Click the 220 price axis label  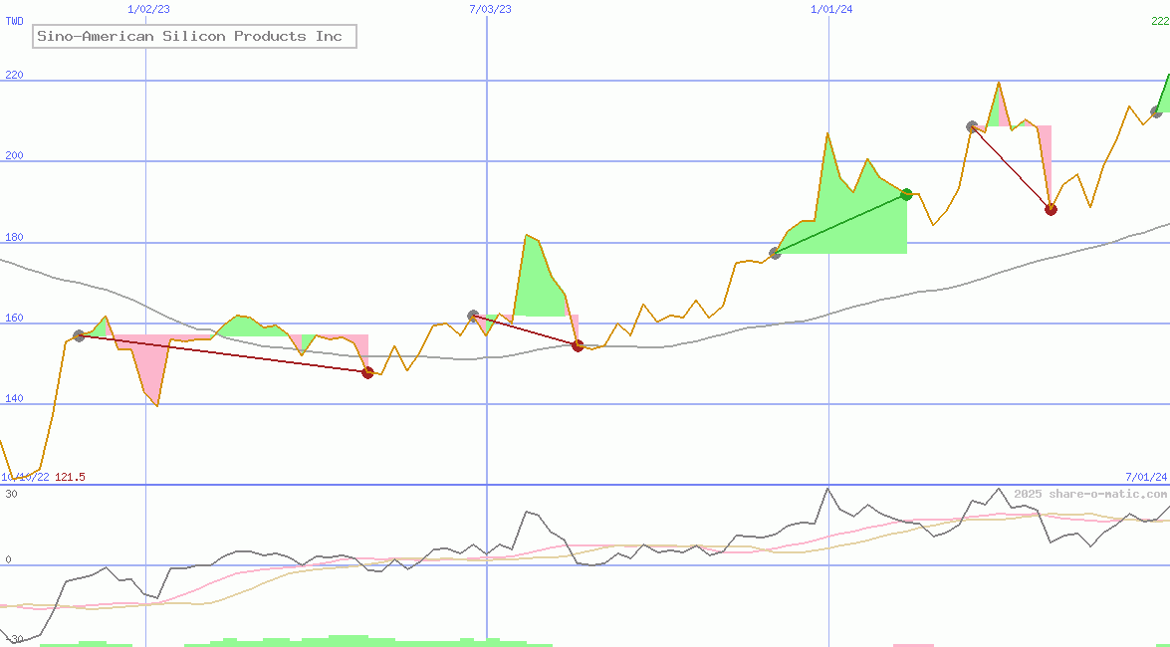point(13,76)
